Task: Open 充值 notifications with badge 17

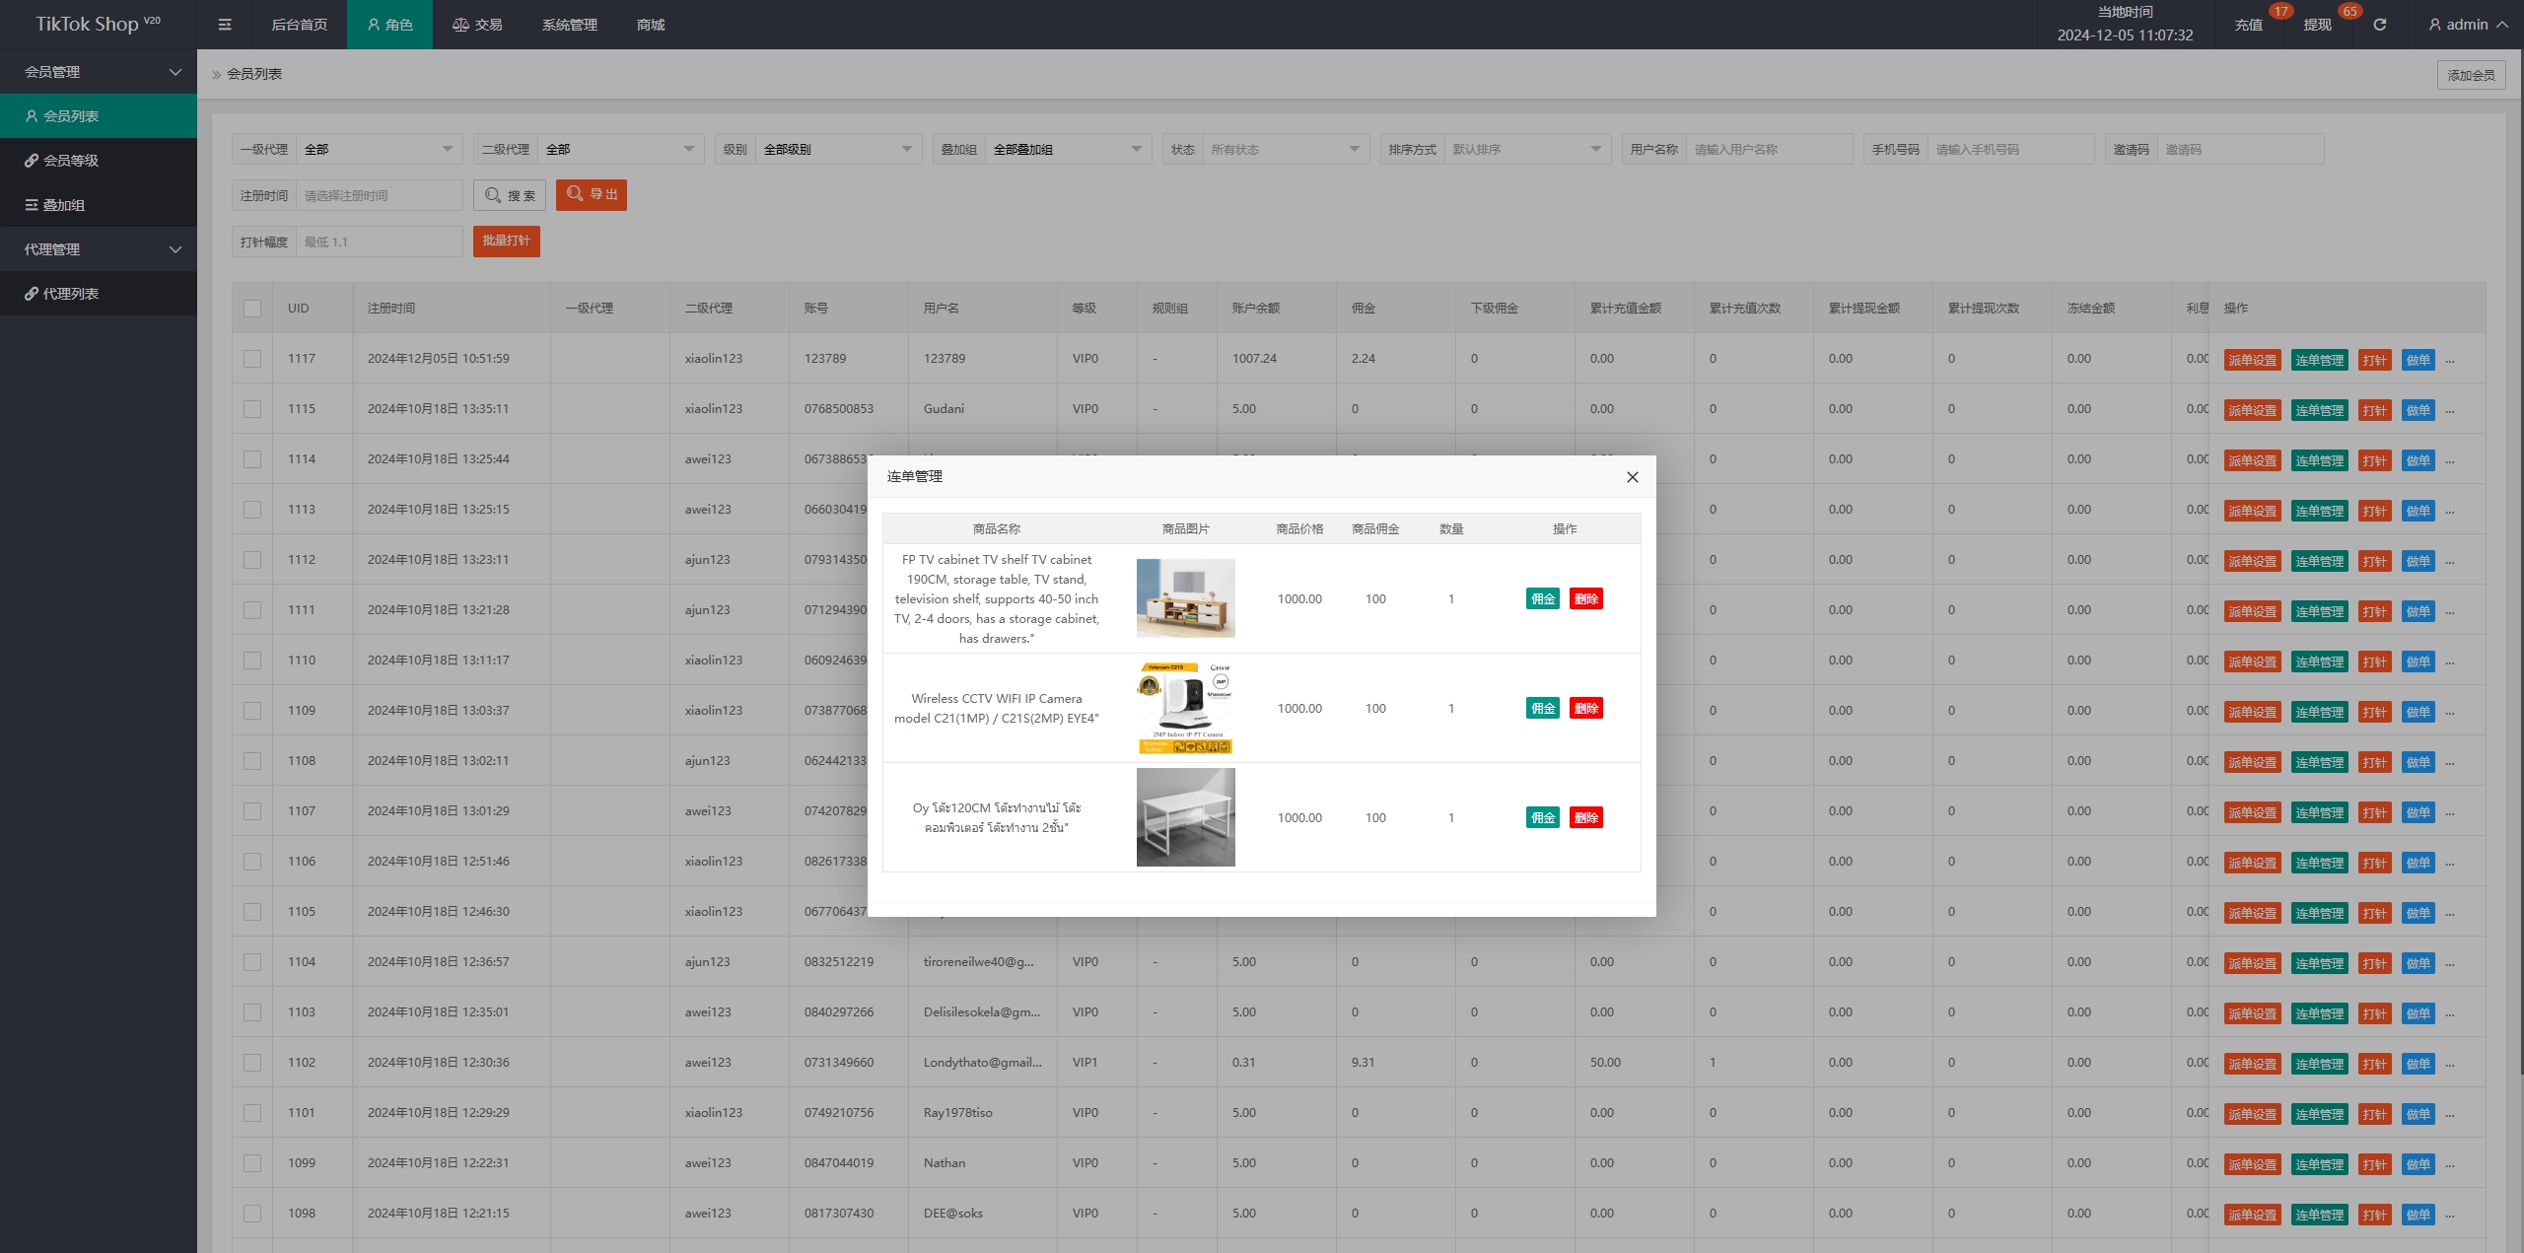Action: [2248, 25]
